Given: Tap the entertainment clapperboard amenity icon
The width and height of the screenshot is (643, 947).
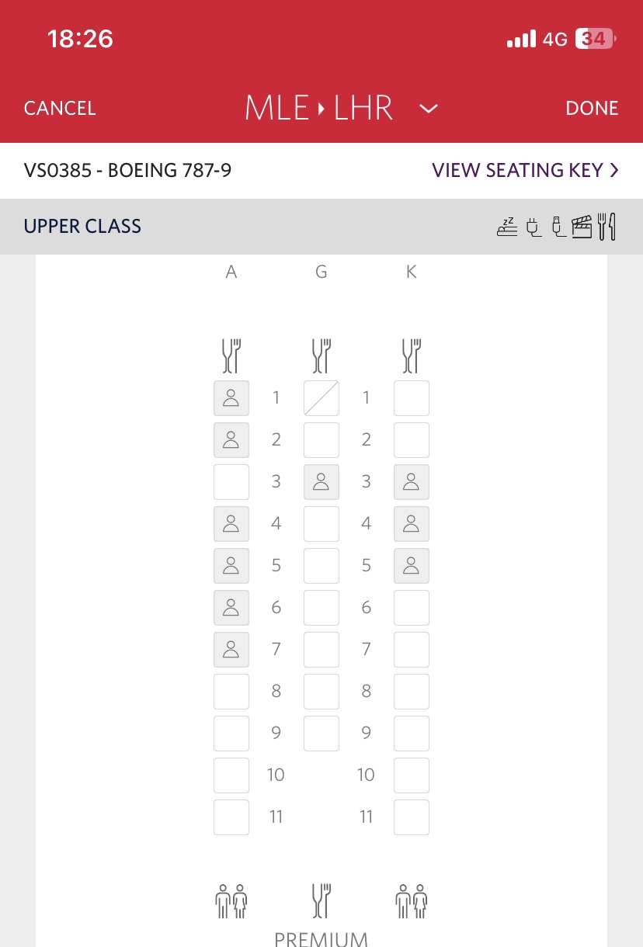Looking at the screenshot, I should pyautogui.click(x=582, y=227).
